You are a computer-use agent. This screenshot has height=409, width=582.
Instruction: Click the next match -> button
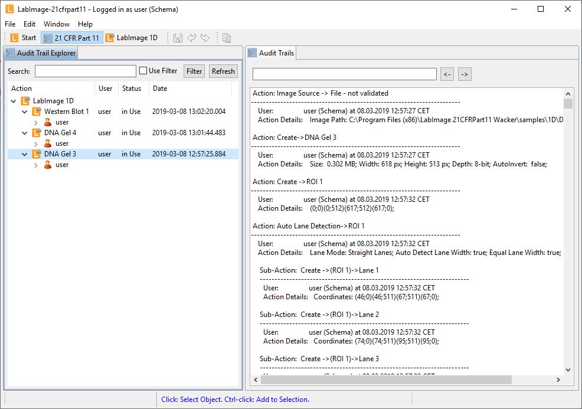(x=465, y=74)
